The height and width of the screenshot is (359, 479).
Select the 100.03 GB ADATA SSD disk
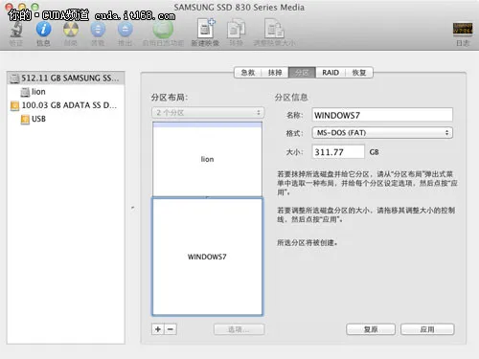65,105
